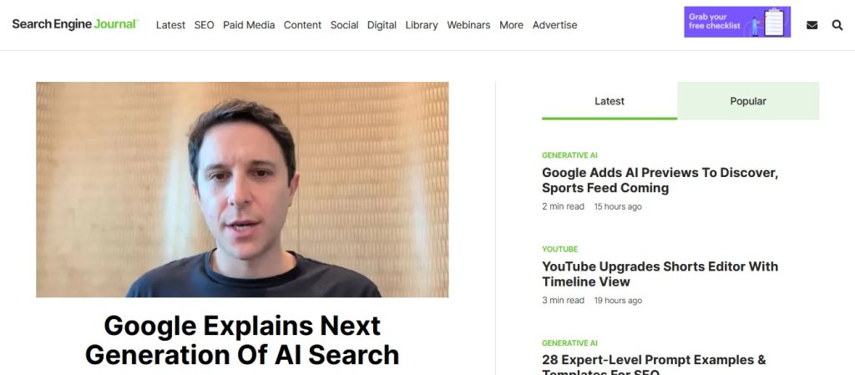This screenshot has width=855, height=375.
Task: Expand the Digital navigation menu
Action: [382, 25]
